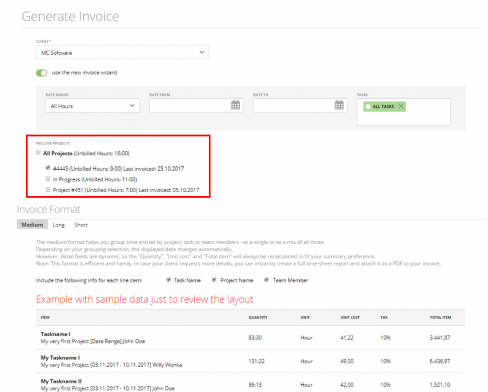
Task: Open the Date Range dropdown showing All Hours
Action: (x=92, y=105)
